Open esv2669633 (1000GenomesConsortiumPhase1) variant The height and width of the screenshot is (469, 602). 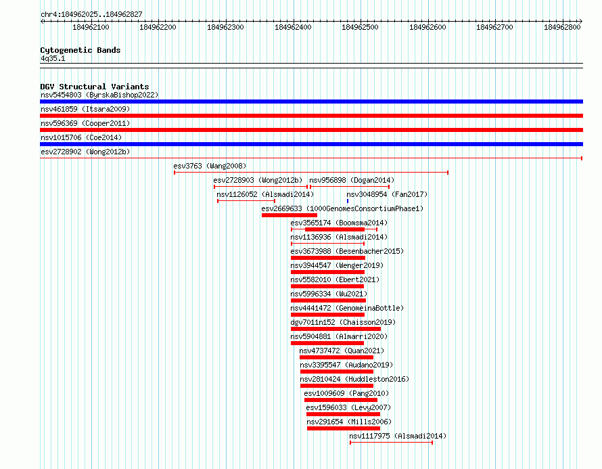[x=342, y=208]
